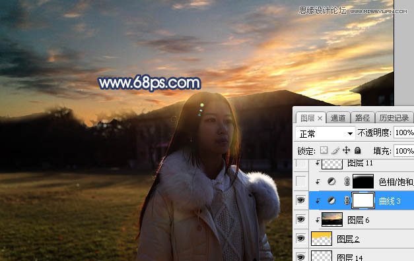Click the 填充 100% input field
This screenshot has width=414, height=261.
click(403, 151)
